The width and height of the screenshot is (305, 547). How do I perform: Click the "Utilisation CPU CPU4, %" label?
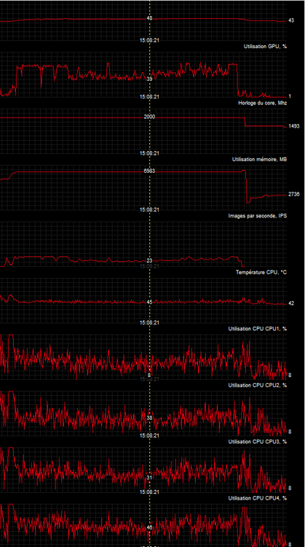point(258,498)
